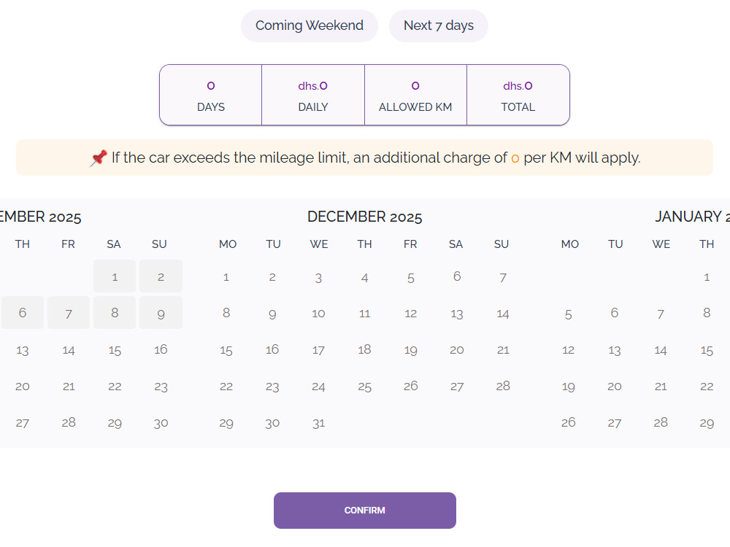730x547 pixels.
Task: Select January 20 in the calendar
Action: [x=615, y=386]
